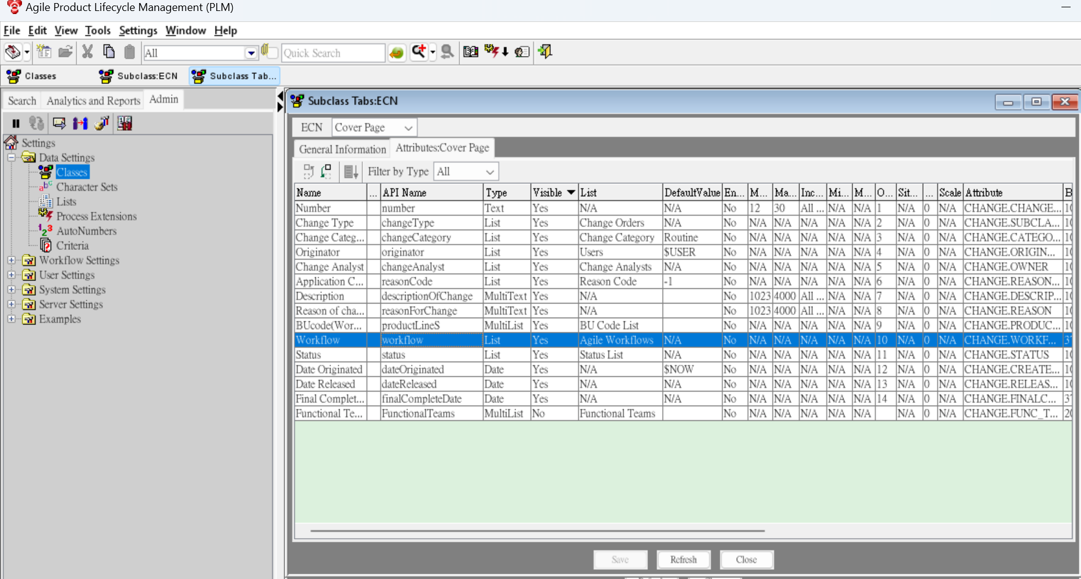This screenshot has width=1081, height=579.
Task: Click the grayed search results icon
Action: click(x=447, y=52)
